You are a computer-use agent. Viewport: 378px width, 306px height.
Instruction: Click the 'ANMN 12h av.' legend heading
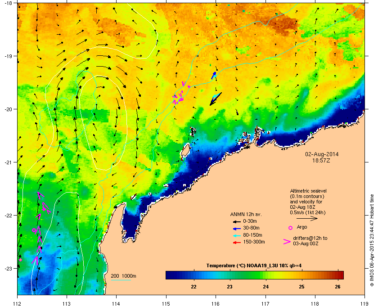tap(246, 214)
